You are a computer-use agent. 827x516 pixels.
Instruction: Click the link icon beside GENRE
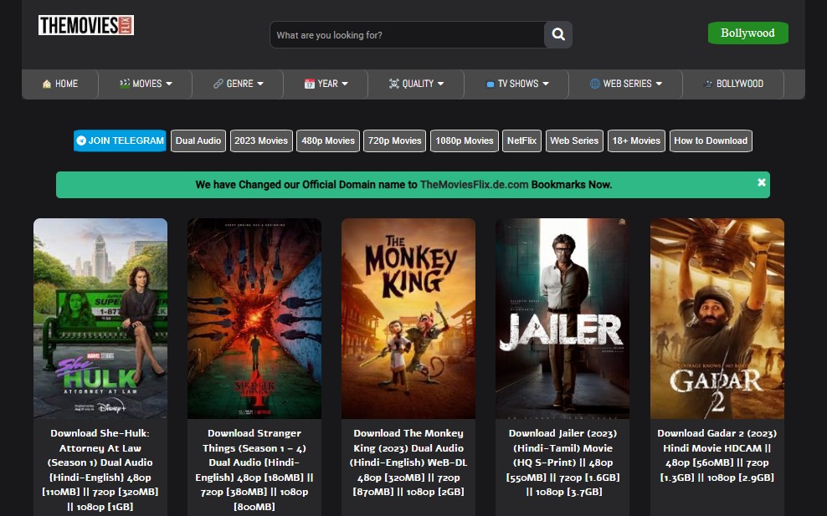point(218,84)
